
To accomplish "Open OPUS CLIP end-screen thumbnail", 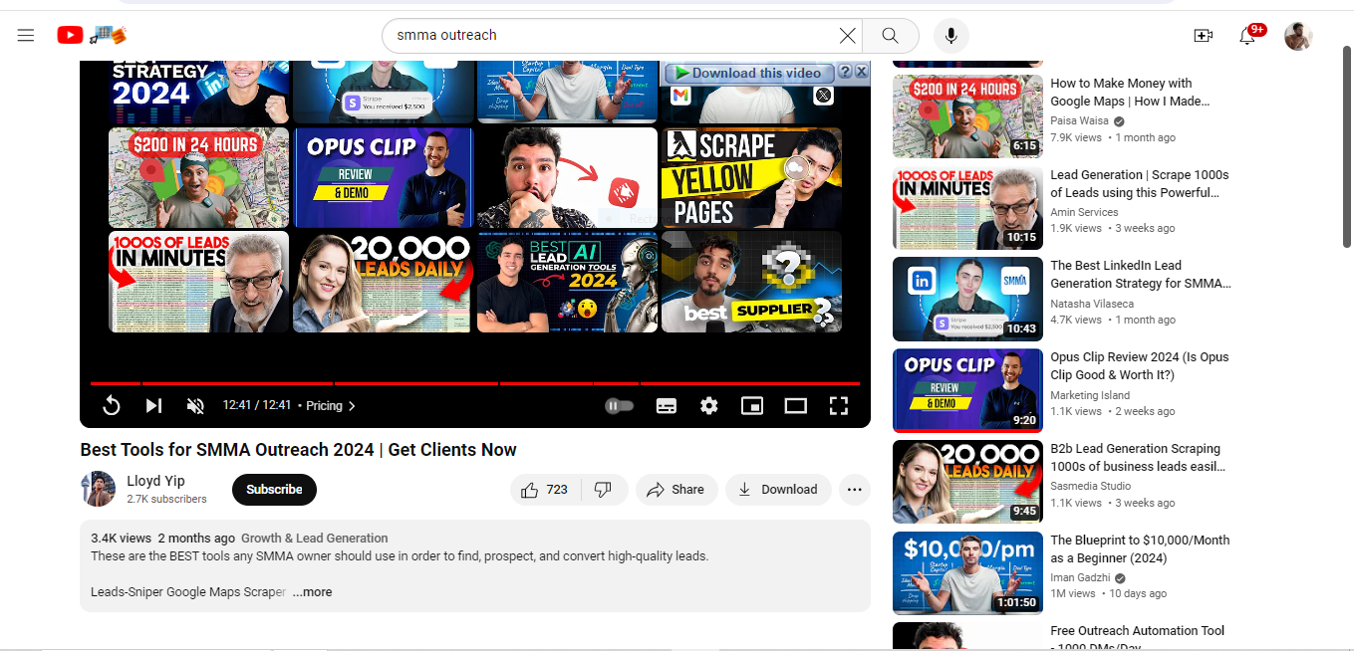I will tap(383, 178).
